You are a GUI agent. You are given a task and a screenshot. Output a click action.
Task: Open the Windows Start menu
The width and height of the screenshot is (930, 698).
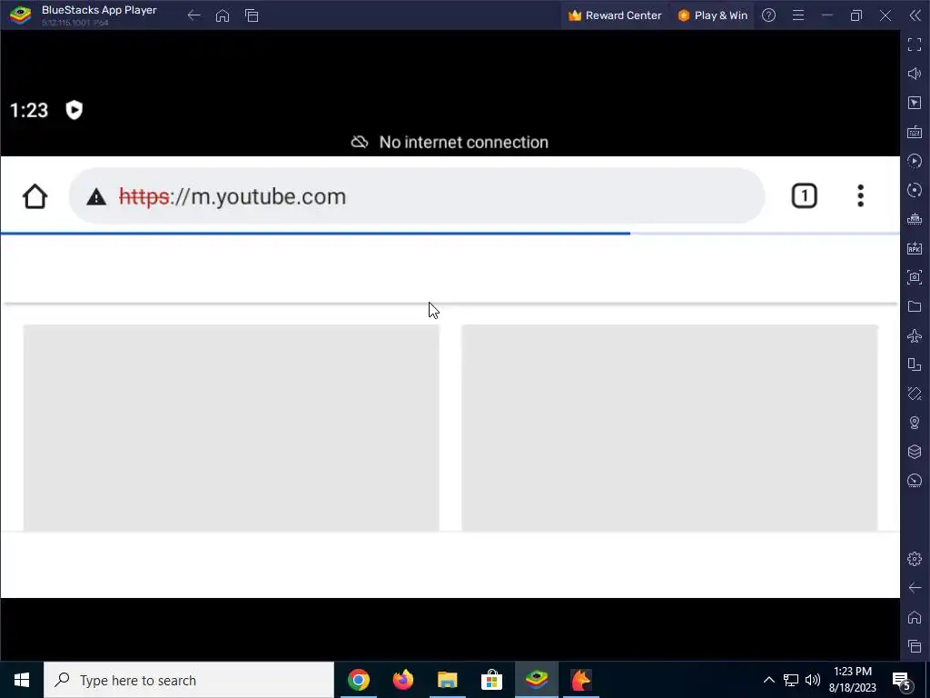22,680
